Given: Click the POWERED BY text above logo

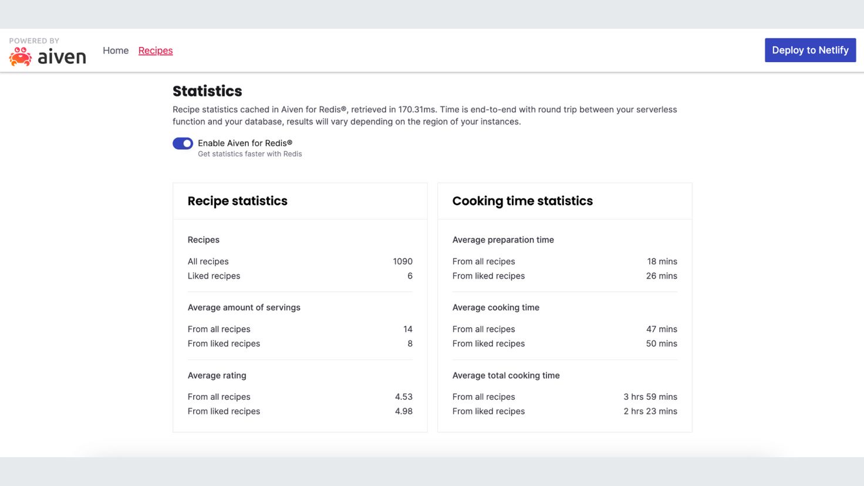Looking at the screenshot, I should 34,41.
